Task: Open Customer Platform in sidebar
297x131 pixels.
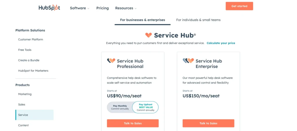Action: 30,40
